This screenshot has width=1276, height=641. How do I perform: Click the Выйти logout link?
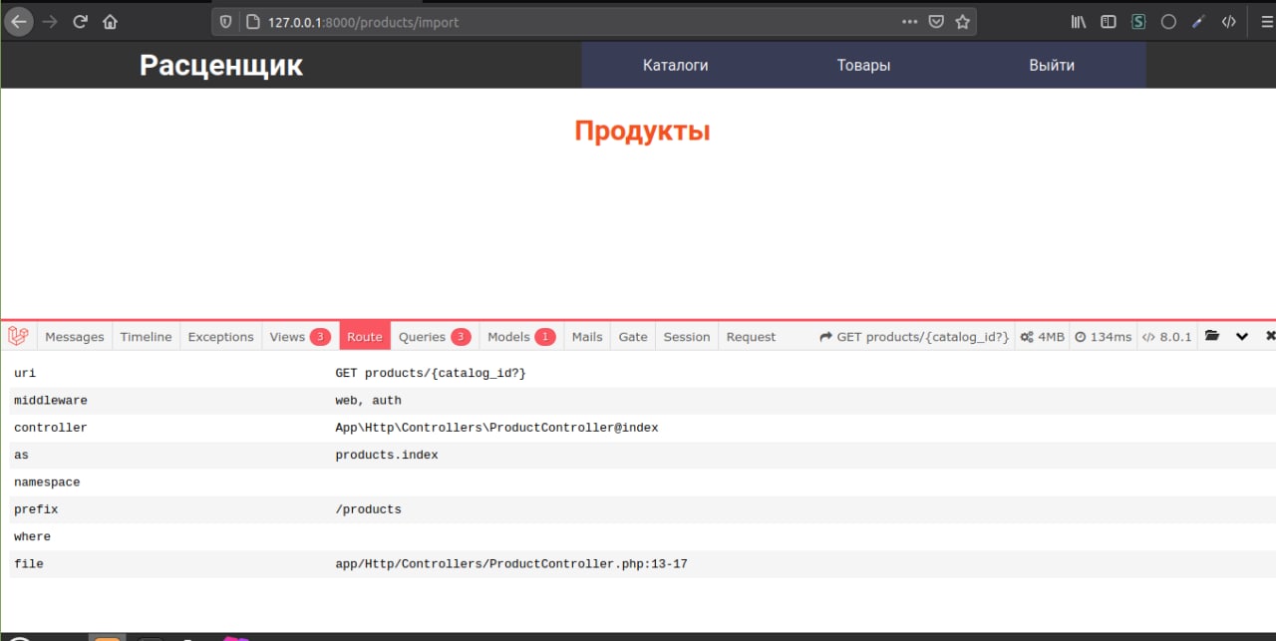1052,65
